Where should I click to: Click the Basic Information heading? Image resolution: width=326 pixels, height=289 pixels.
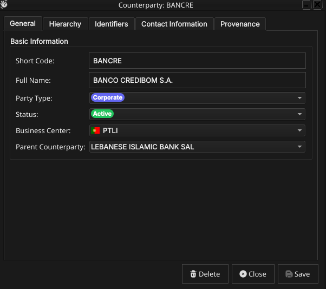click(39, 41)
